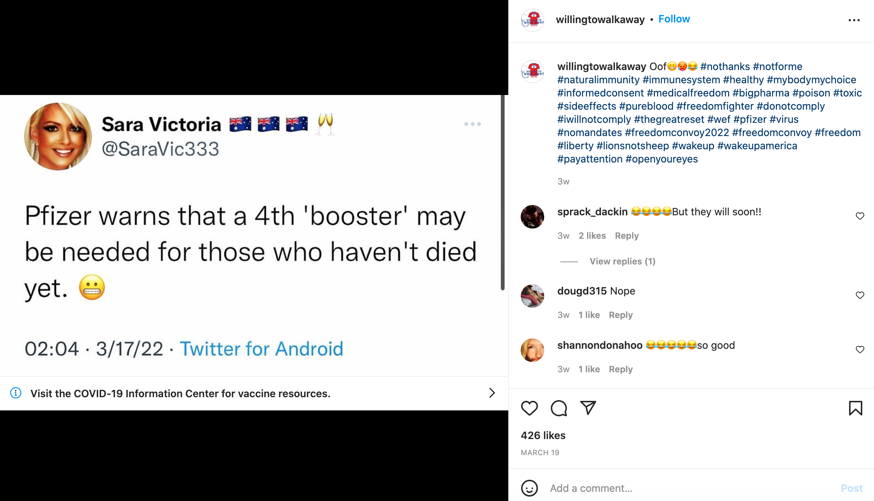Like dougd315's Nope comment
The image size is (874, 501).
coord(860,295)
